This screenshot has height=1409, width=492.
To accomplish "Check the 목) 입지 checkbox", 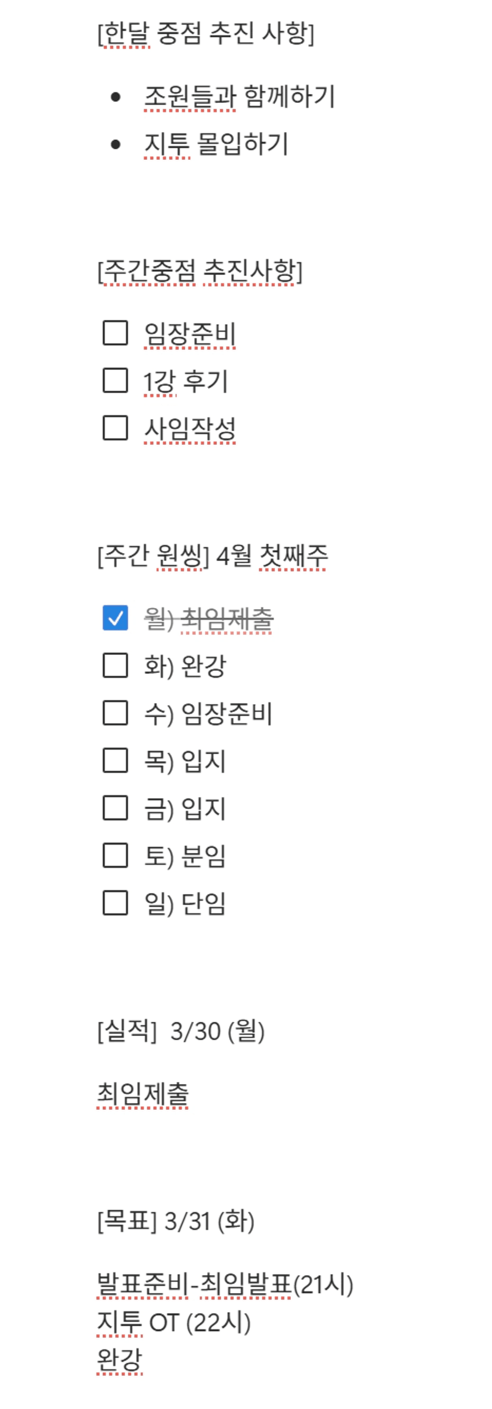I will click(115, 761).
